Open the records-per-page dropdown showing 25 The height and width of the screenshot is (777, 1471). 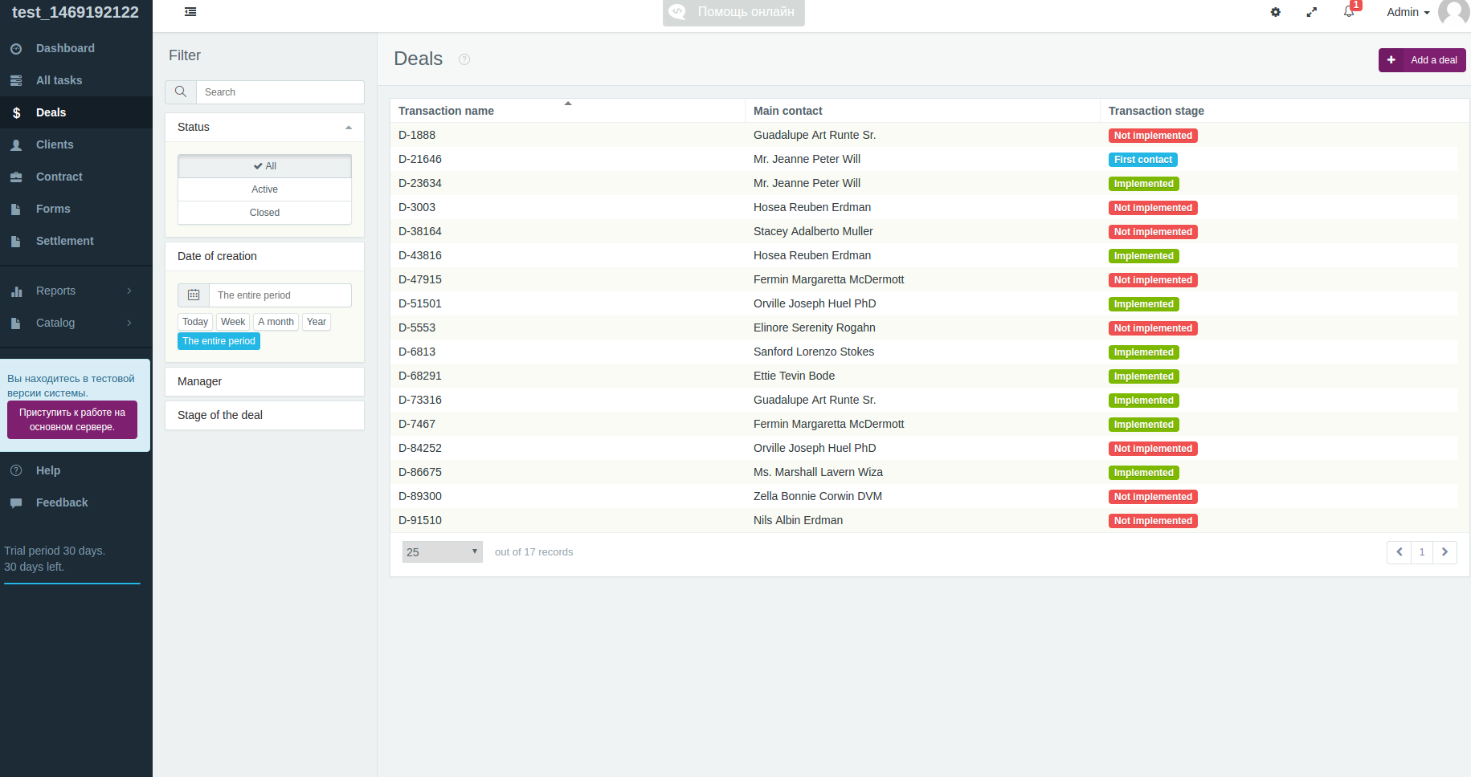[x=442, y=551]
